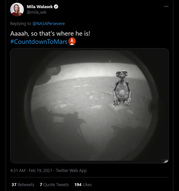Open the @NASAPersevere mention link
This screenshot has width=179, height=191.
coord(49,23)
